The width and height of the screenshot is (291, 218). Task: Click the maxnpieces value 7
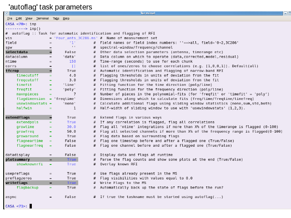point(75,94)
